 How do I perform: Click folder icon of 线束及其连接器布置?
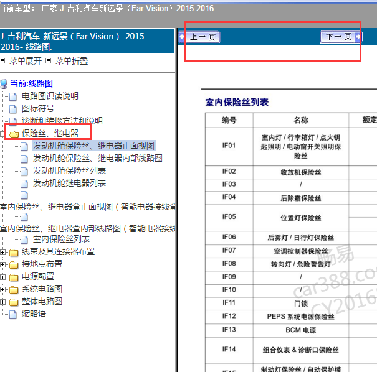(14, 252)
